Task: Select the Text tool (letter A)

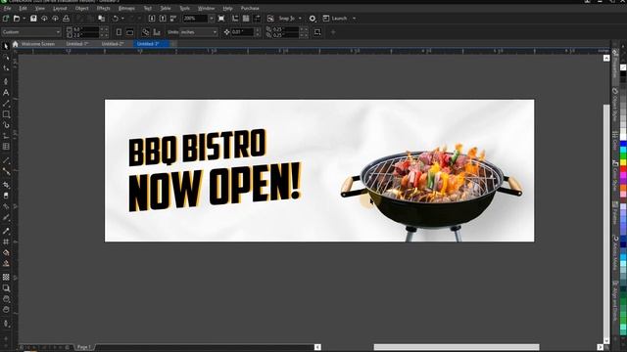Action: coord(6,93)
